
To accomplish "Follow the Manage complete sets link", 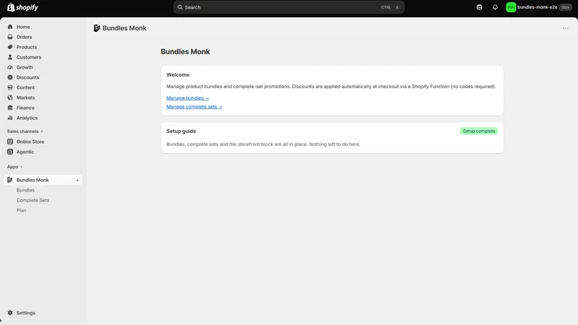I will (x=194, y=106).
